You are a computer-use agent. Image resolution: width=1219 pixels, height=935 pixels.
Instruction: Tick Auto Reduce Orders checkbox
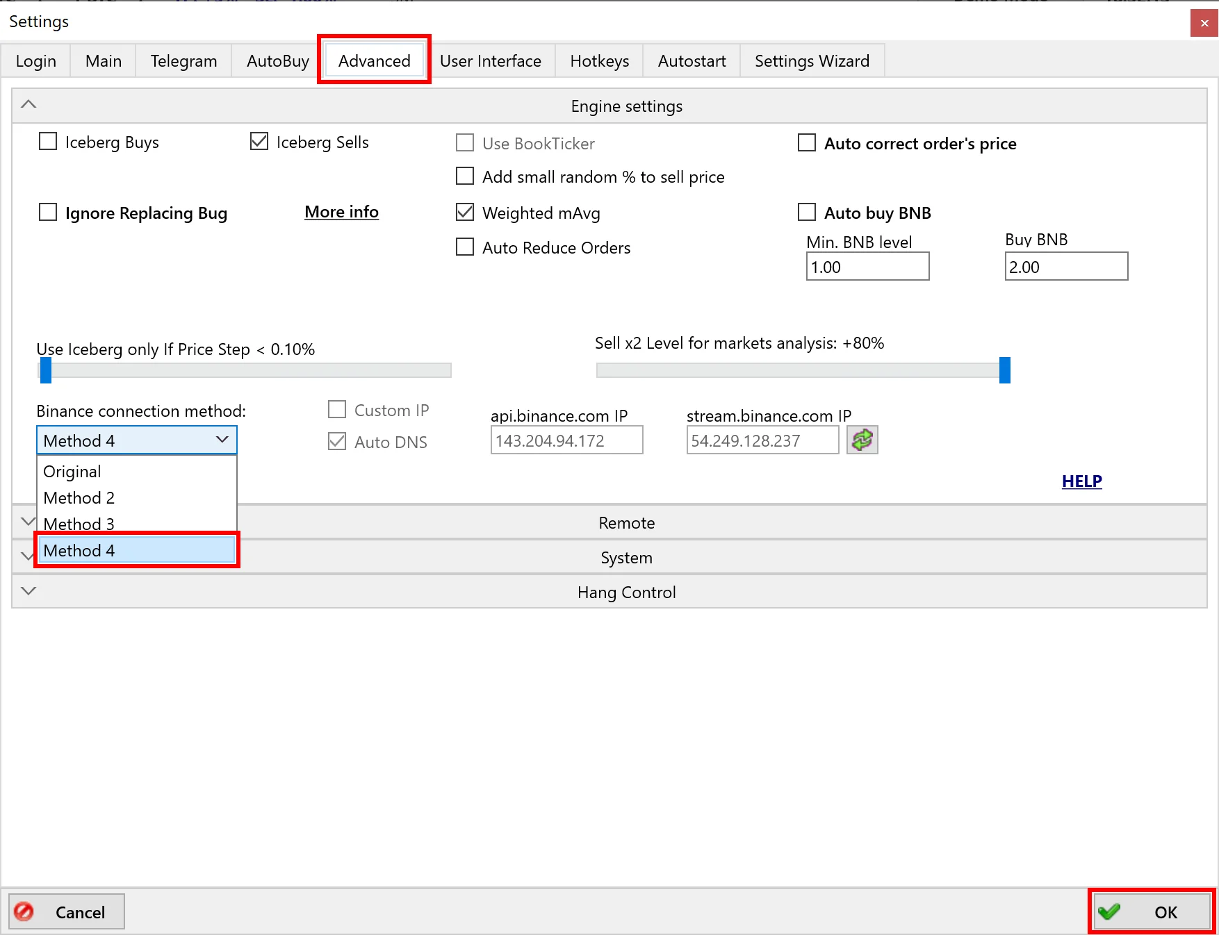[465, 247]
